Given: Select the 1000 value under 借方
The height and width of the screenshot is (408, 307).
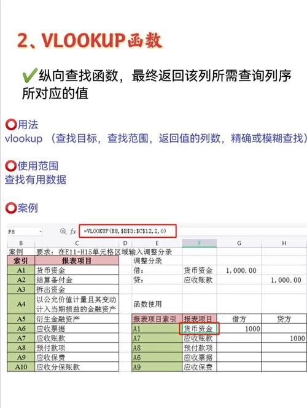Looking at the screenshot, I should tap(239, 329).
